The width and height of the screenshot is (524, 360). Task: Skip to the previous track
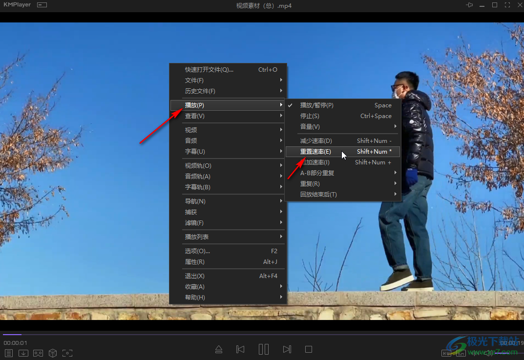coord(240,349)
